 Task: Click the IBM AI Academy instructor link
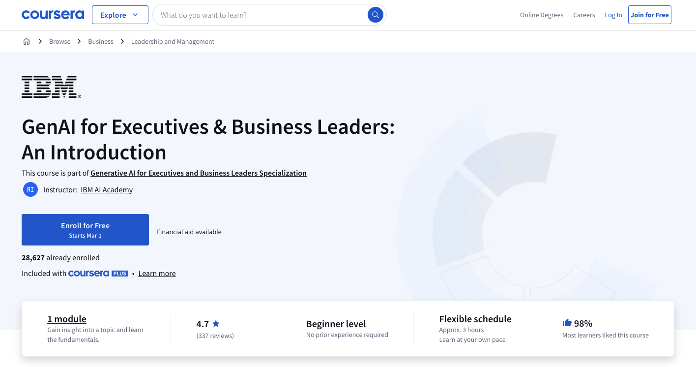[106, 189]
